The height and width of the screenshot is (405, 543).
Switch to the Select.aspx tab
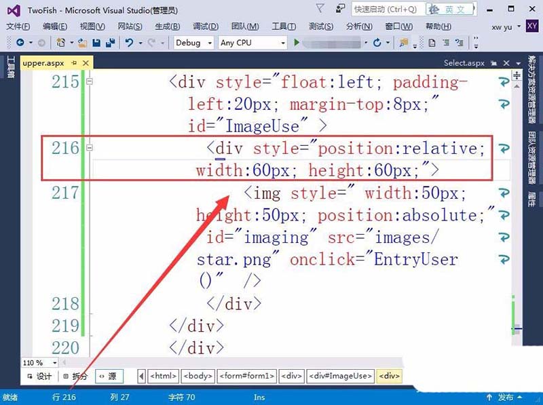pos(464,63)
